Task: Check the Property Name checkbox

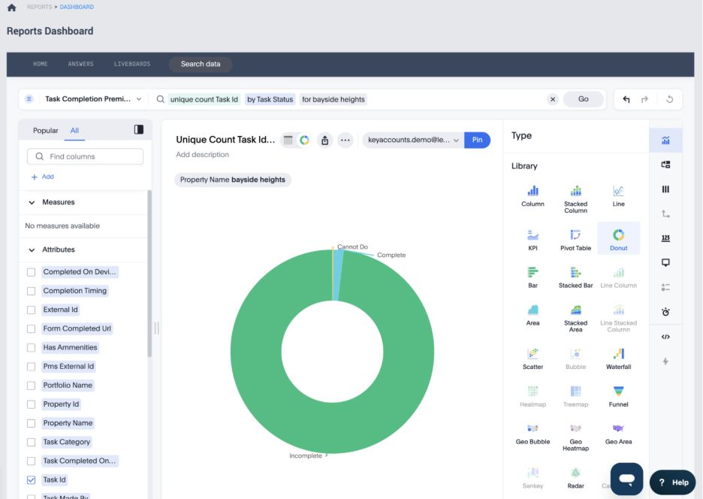Action: pos(31,423)
